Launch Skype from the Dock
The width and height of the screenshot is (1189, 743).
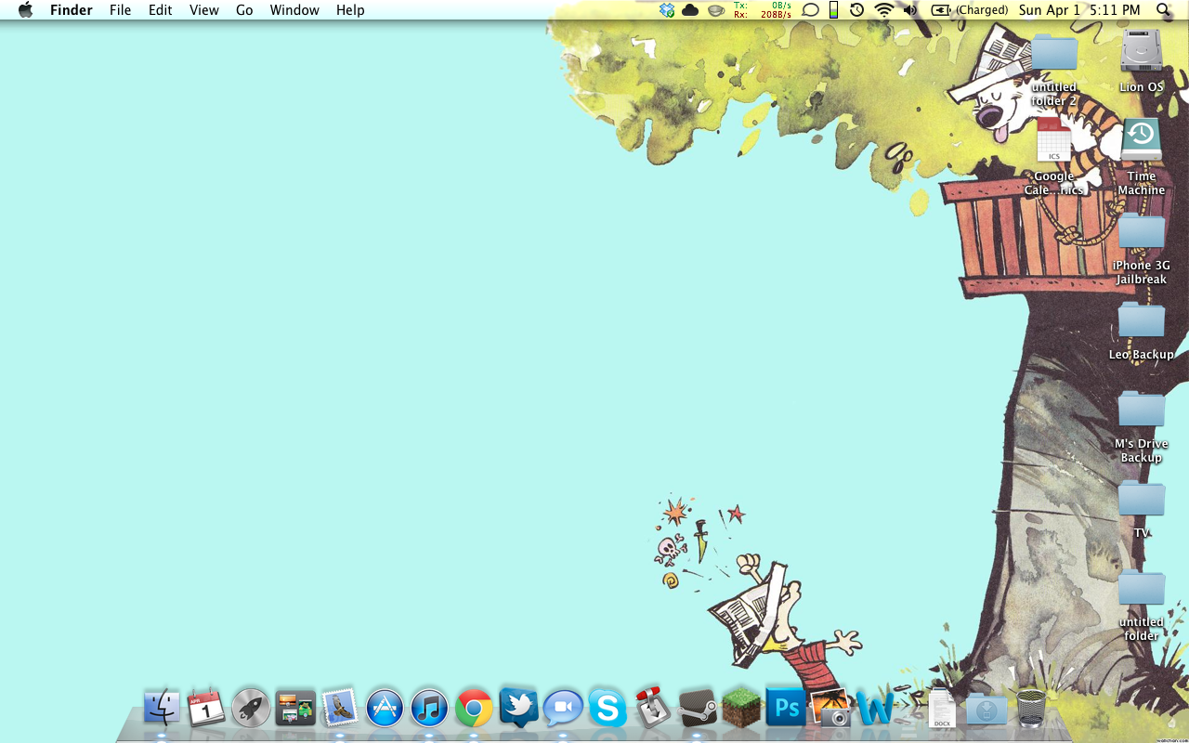click(x=608, y=709)
